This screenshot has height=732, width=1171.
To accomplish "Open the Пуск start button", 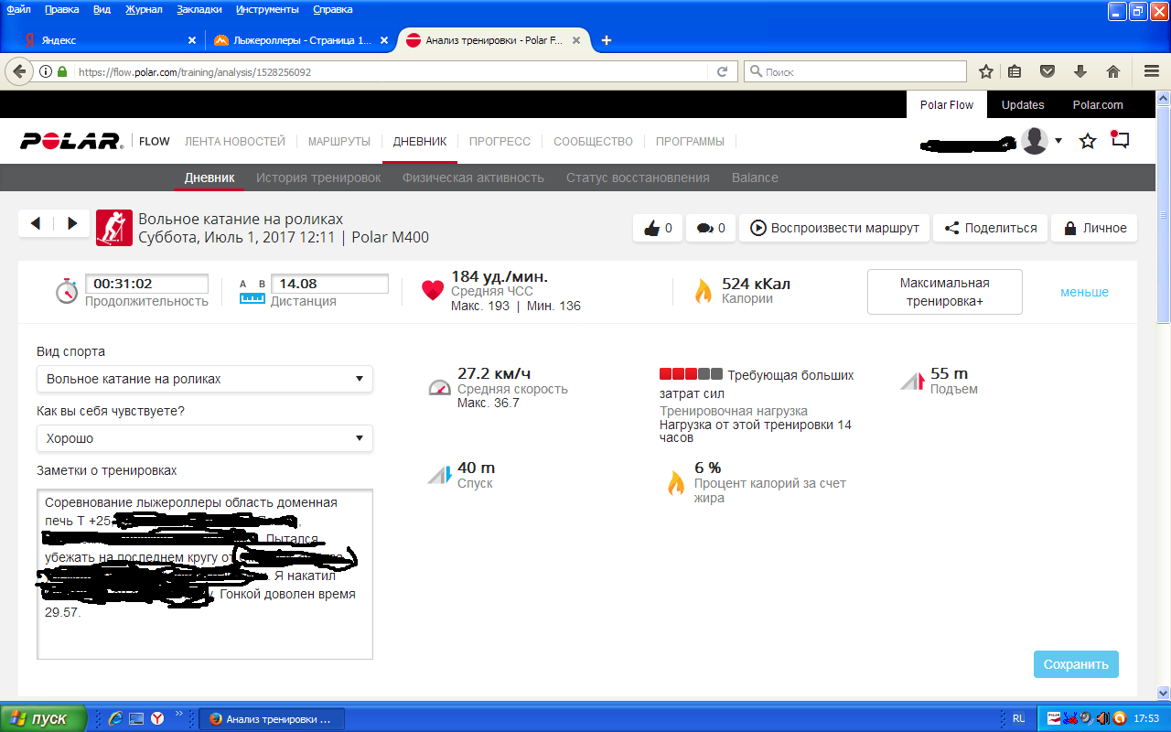I will point(44,718).
